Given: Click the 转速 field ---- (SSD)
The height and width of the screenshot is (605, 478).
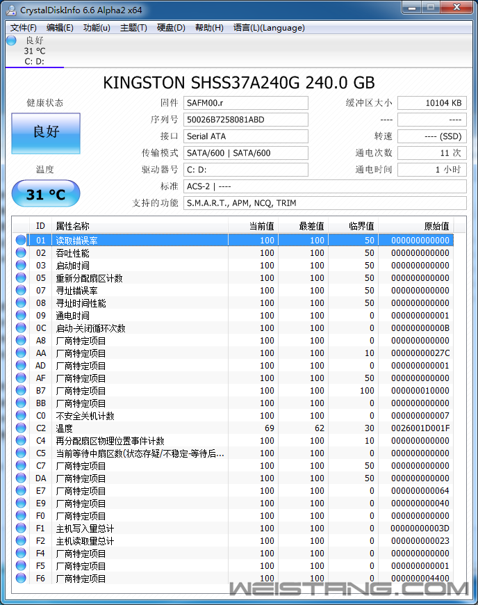Looking at the screenshot, I should [x=432, y=136].
